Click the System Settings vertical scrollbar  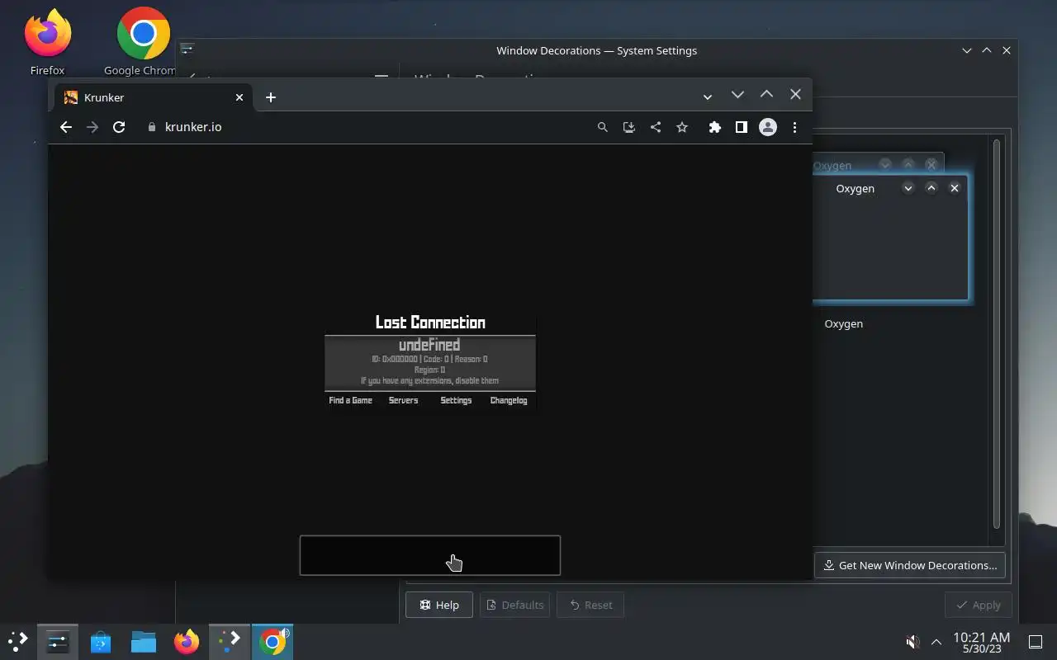pyautogui.click(x=997, y=334)
